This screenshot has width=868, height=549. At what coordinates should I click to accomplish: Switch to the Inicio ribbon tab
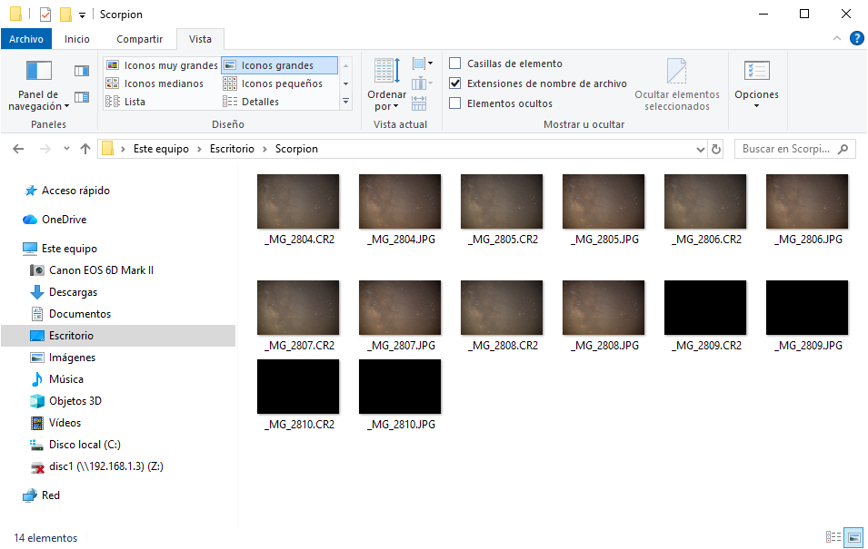tap(76, 39)
